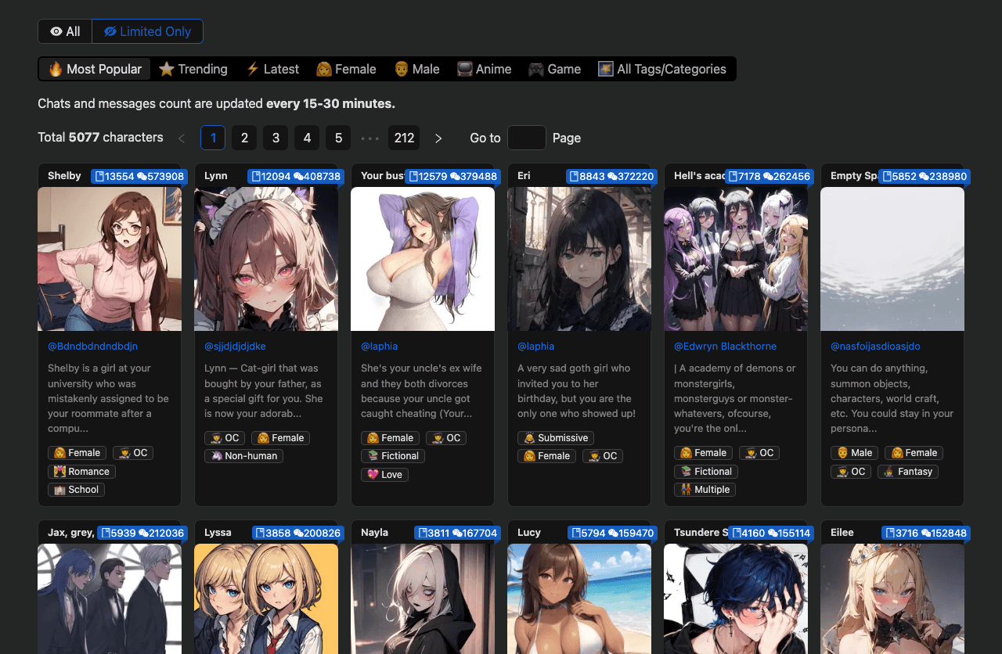Switch to the Trending tab
This screenshot has height=654, width=1002.
tap(193, 69)
